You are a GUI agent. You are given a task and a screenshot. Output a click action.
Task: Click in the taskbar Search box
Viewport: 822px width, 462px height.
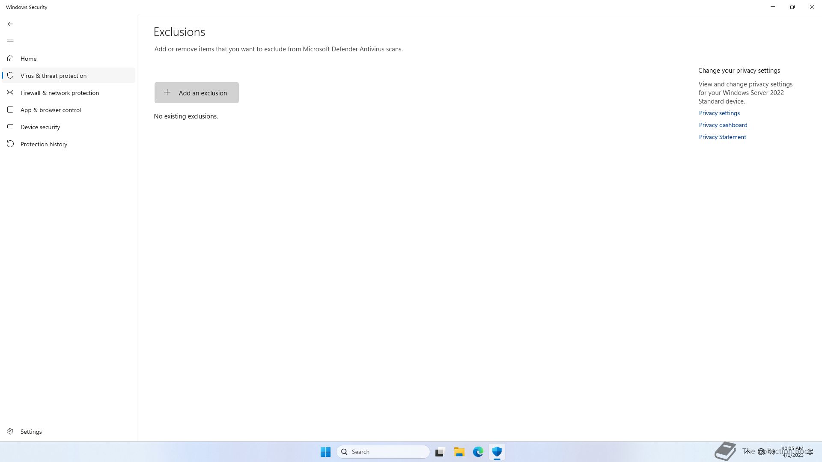coord(383,452)
